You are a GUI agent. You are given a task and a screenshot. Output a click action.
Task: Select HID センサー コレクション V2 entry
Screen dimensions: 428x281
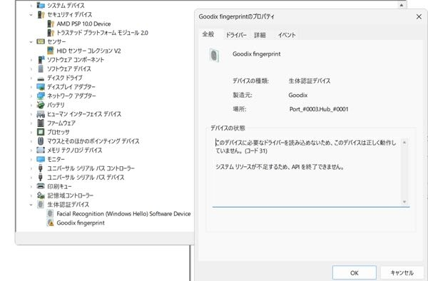88,51
